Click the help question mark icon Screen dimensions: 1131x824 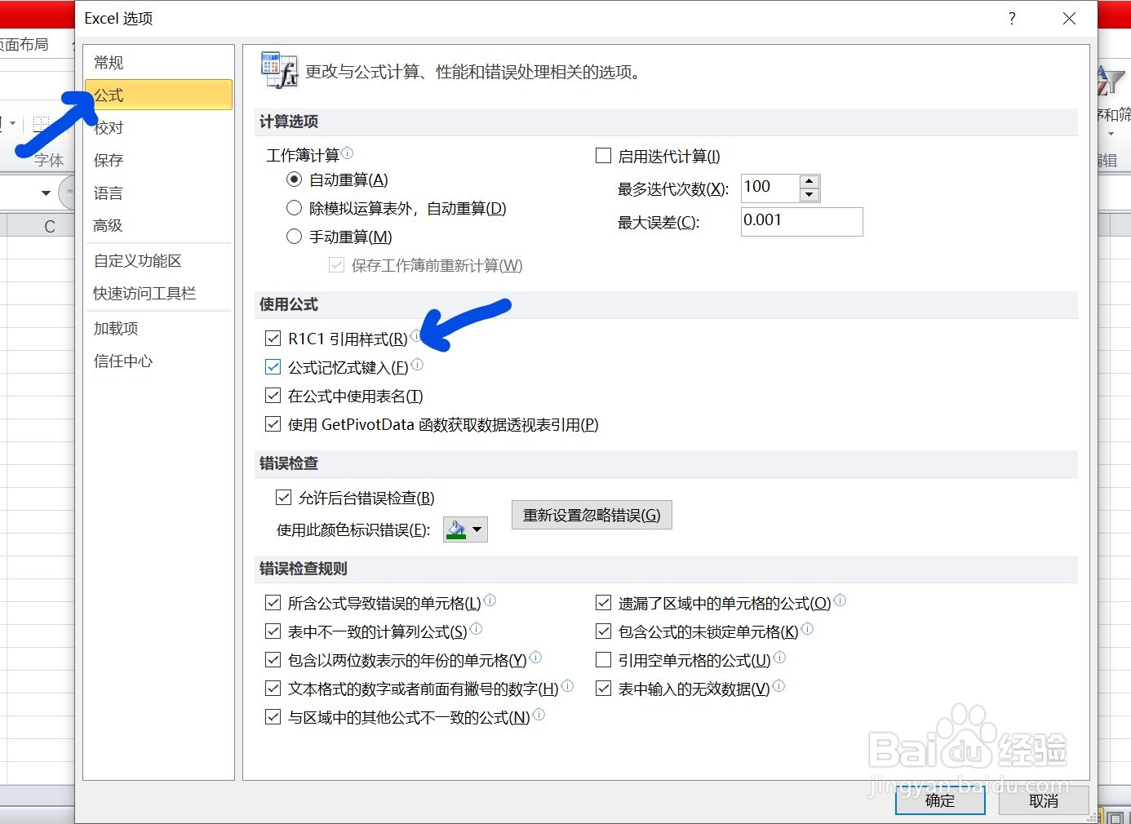(1011, 18)
